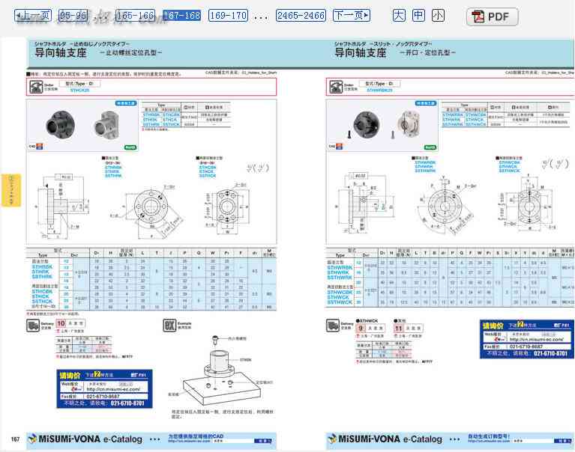This screenshot has width=575, height=452.
Task: Click surface roughness symbol on left page
Action: (x=257, y=168)
